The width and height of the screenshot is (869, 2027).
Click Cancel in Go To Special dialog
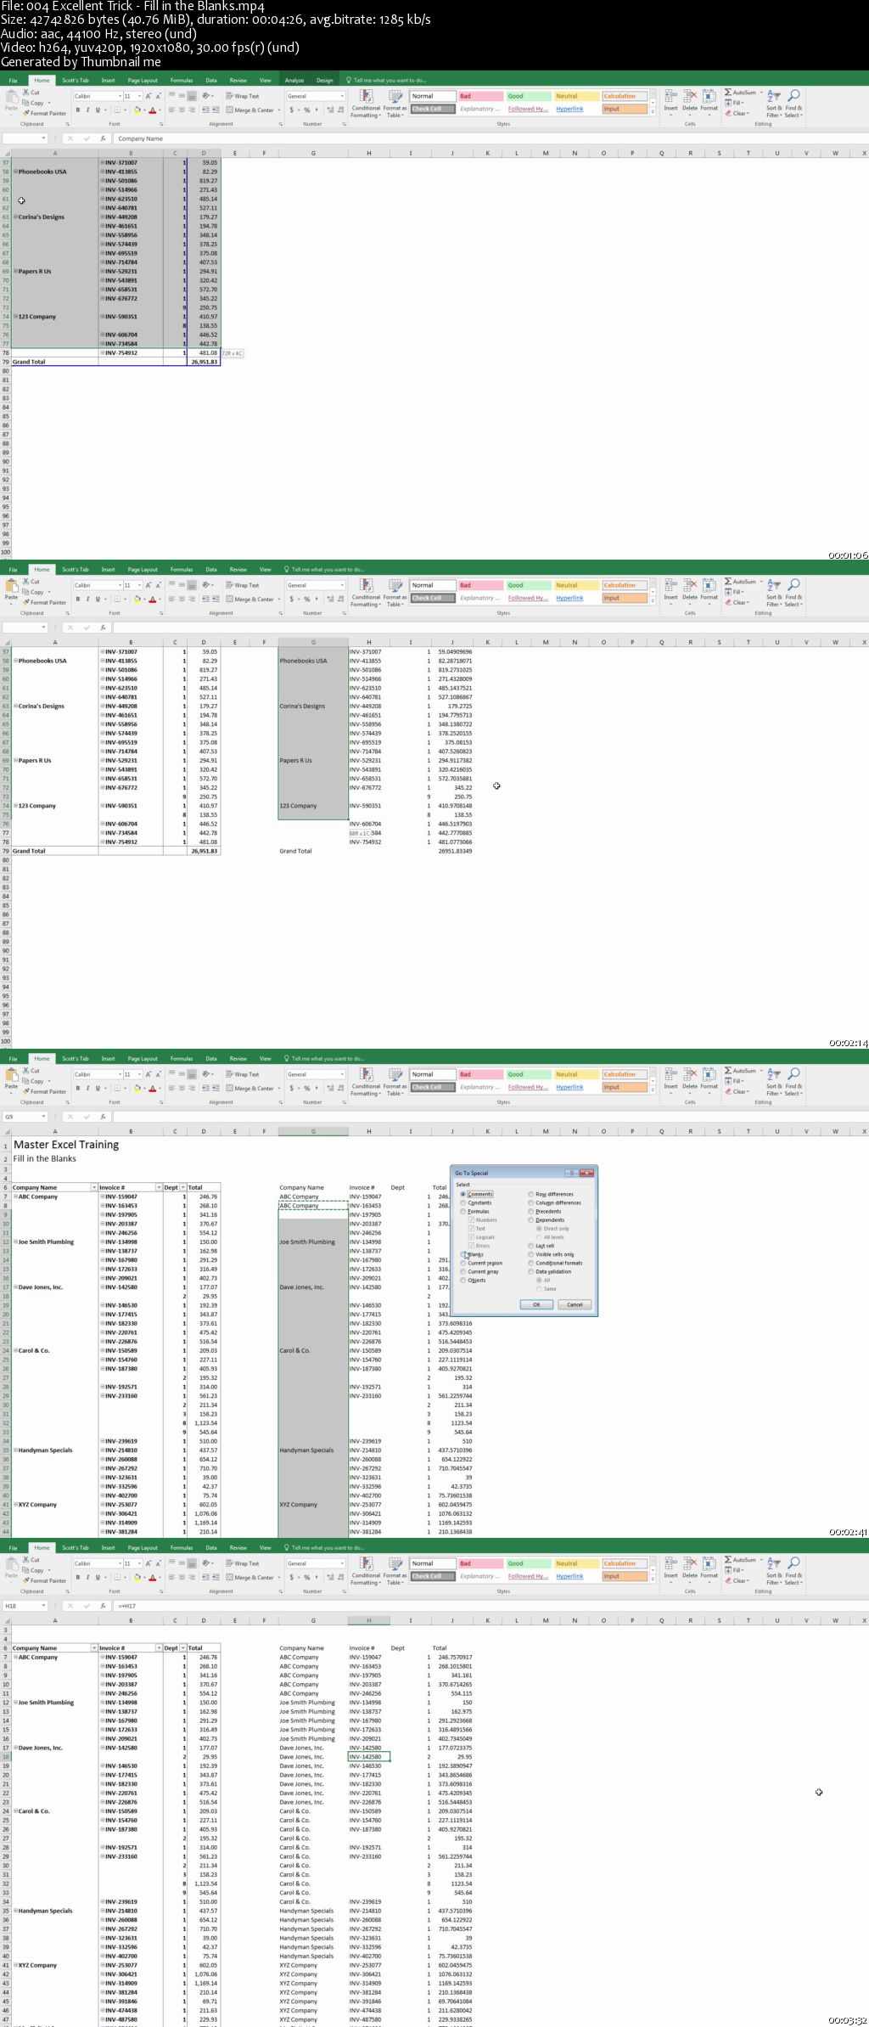point(575,1304)
